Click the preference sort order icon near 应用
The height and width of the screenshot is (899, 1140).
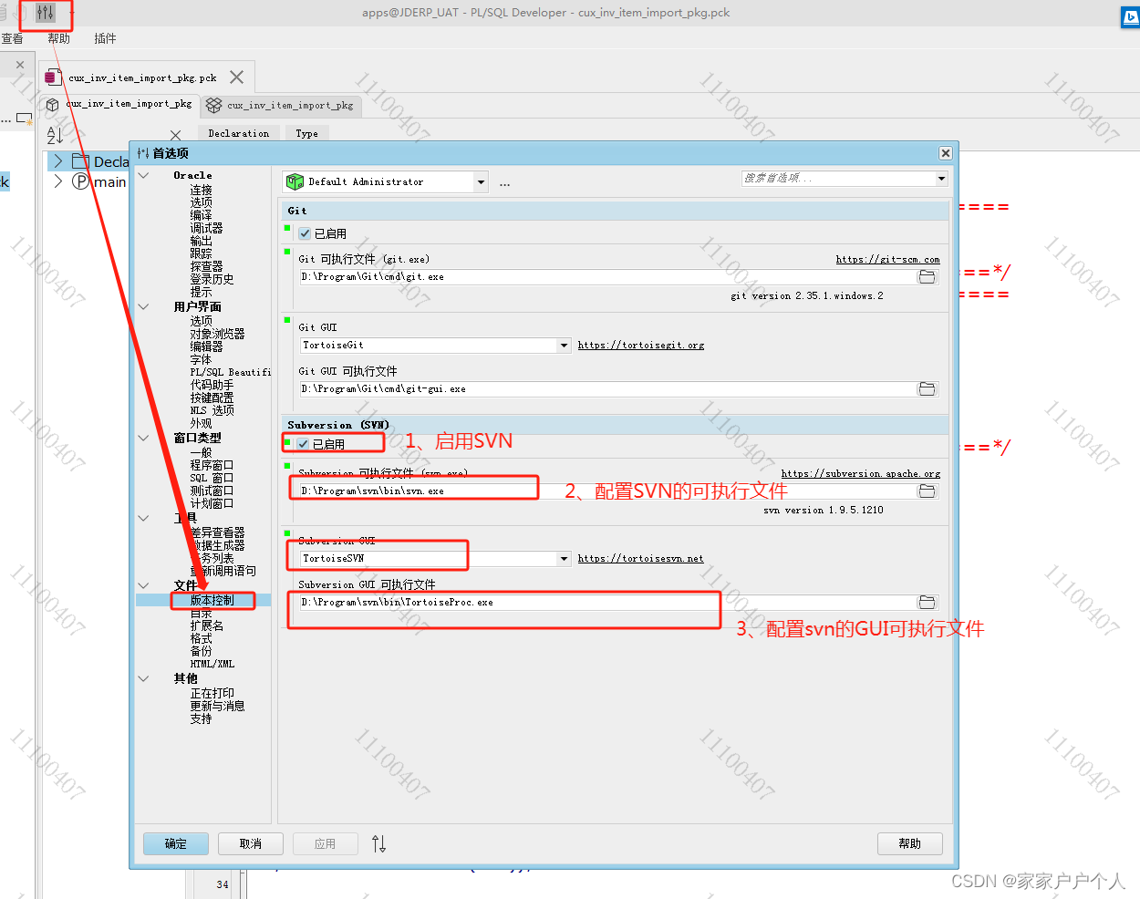(378, 843)
